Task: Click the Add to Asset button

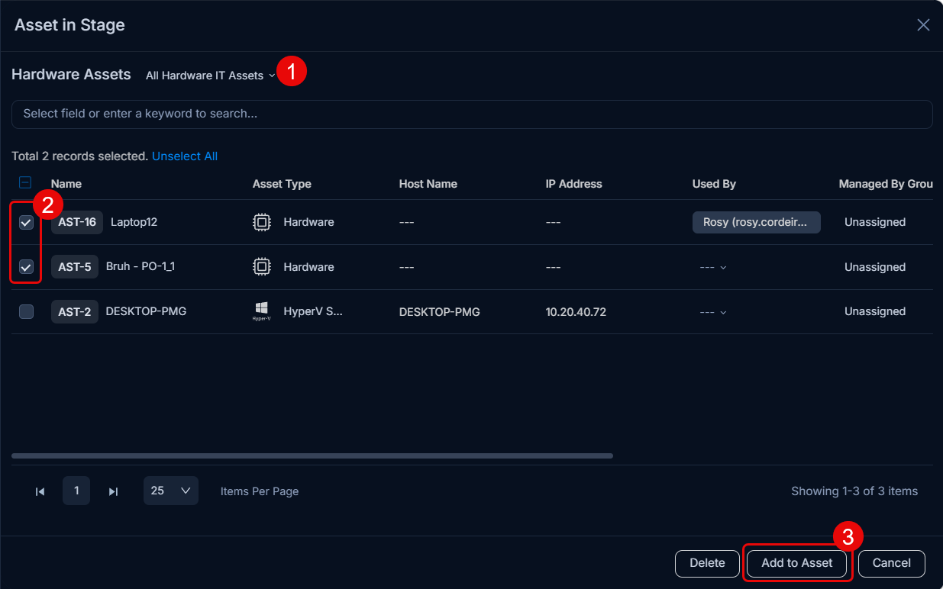Action: (x=797, y=563)
